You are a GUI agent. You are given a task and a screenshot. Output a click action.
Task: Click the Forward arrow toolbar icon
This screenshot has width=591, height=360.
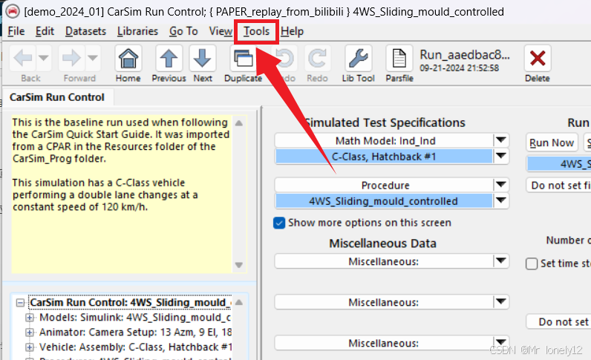[71, 58]
